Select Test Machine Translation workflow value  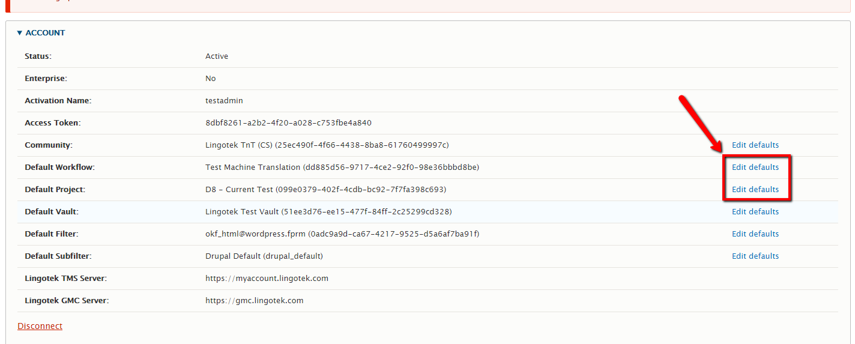point(342,167)
